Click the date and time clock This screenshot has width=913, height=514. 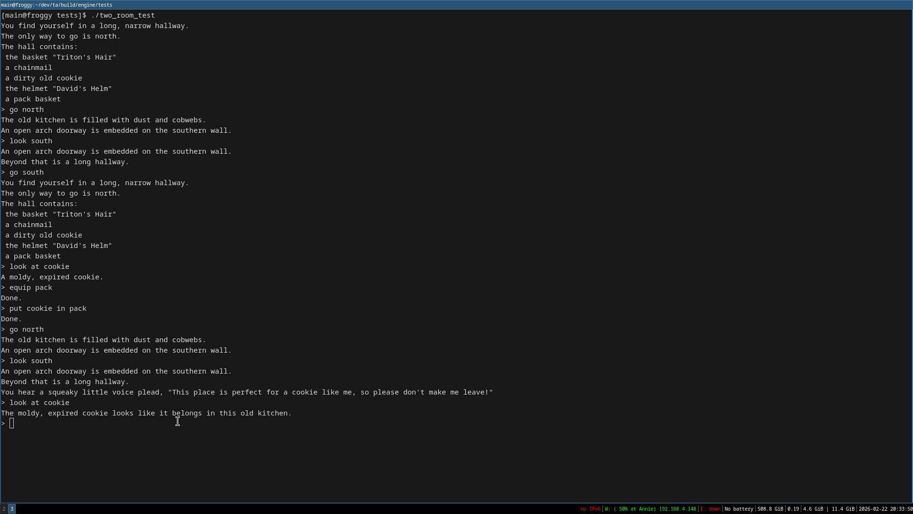coord(885,509)
